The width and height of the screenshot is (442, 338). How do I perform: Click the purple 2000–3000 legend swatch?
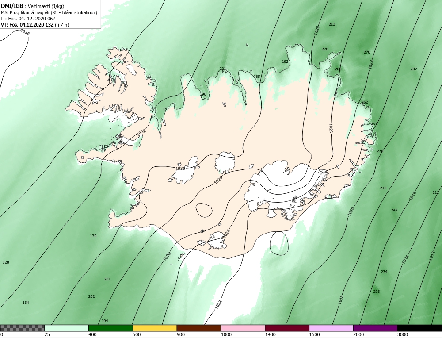375,328
